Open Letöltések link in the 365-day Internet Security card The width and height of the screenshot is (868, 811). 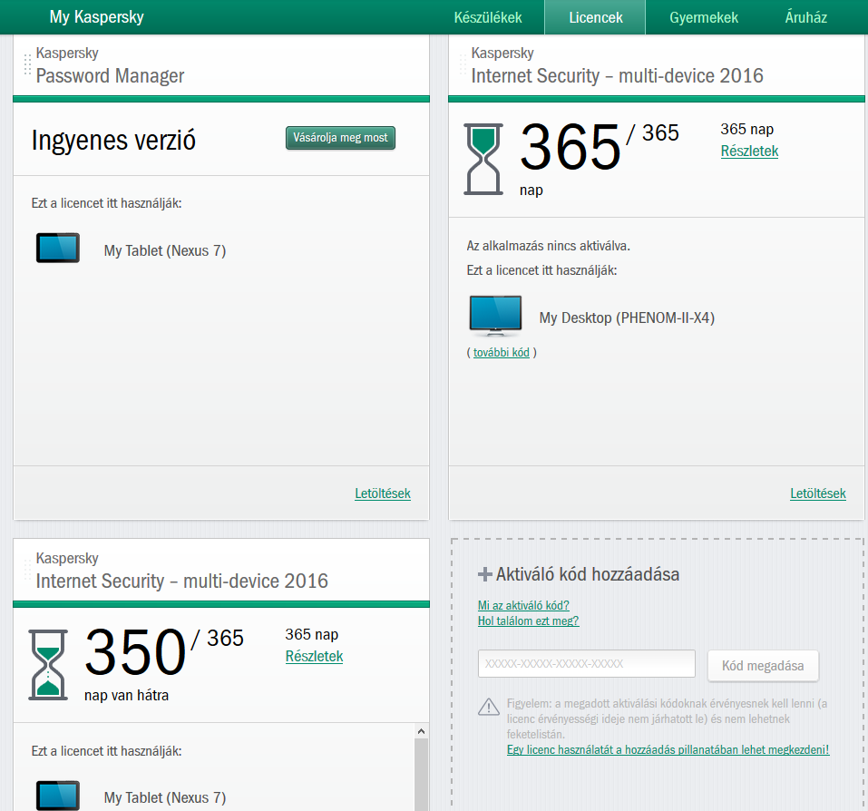(817, 493)
